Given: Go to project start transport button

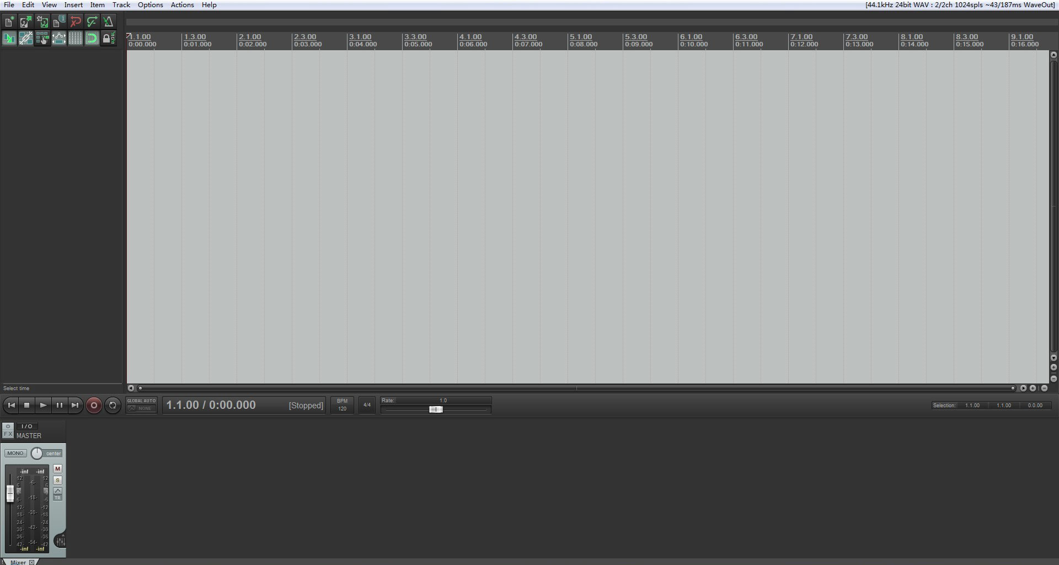Looking at the screenshot, I should click(x=11, y=406).
